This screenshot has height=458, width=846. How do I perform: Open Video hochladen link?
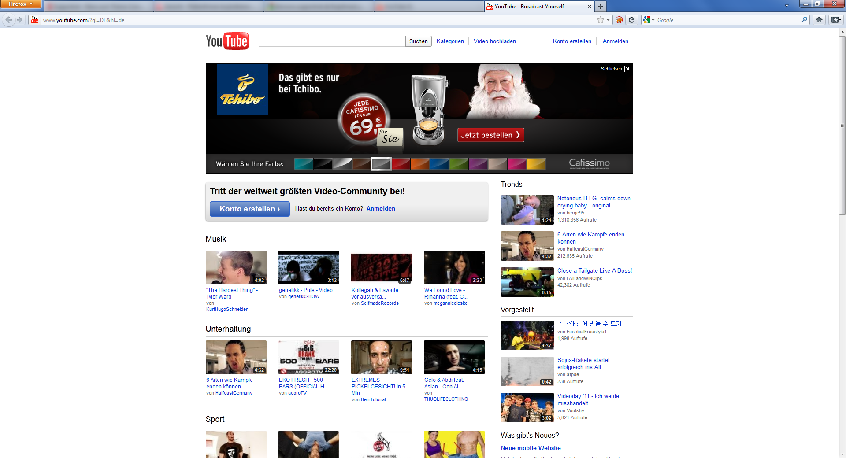[494, 41]
